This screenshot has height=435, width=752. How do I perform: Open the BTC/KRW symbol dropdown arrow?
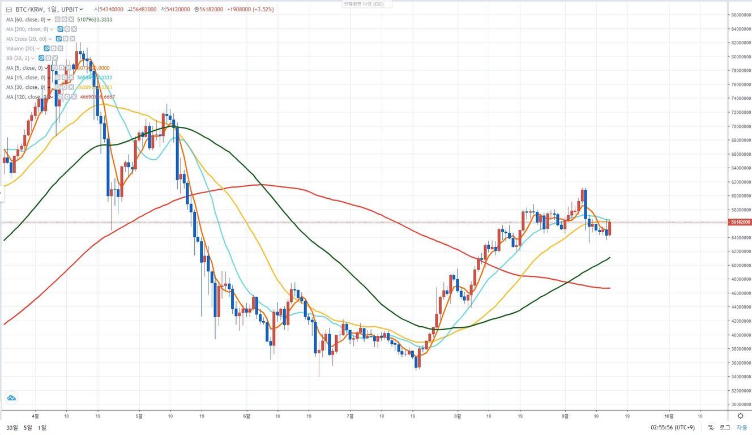click(82, 10)
